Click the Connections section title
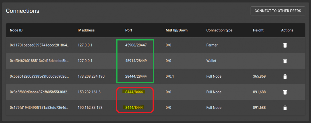 pyautogui.click(x=22, y=11)
